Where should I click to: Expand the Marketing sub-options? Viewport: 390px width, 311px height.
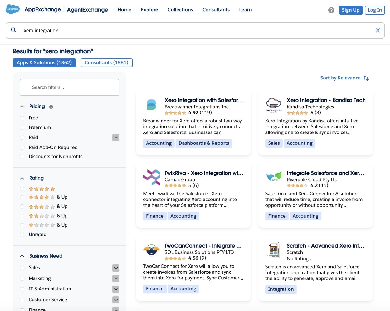tap(116, 278)
